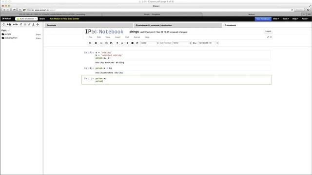This screenshot has width=312, height=175.
Task: Open the Auto Shutdown dropdown
Action: [x=26, y=19]
